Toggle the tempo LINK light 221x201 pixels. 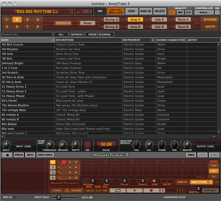[x=154, y=181]
